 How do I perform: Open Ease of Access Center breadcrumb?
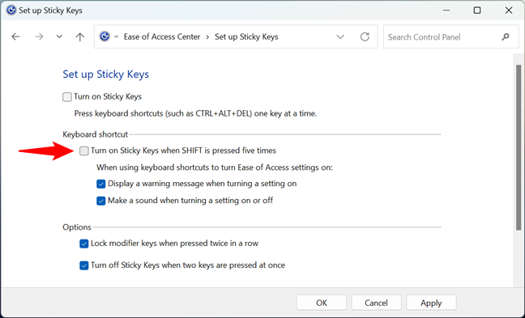[x=162, y=36]
